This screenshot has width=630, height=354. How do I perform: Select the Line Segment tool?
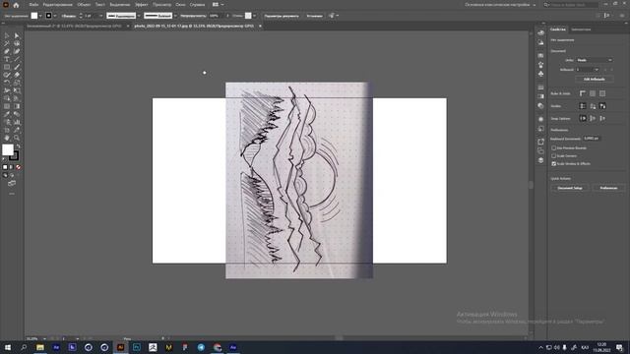17,59
